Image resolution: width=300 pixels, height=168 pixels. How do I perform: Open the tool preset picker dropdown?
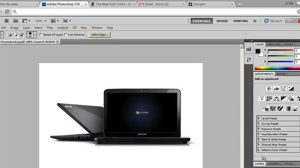[2, 35]
